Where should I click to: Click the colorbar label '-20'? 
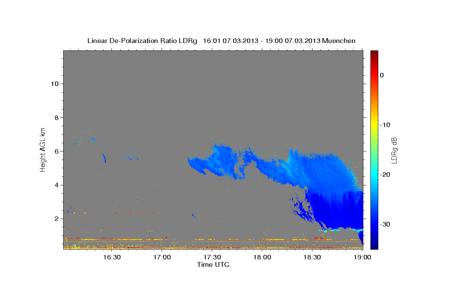click(x=385, y=175)
